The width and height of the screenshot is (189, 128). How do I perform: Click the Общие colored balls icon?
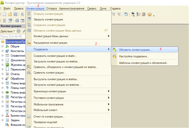(x=7, y=46)
